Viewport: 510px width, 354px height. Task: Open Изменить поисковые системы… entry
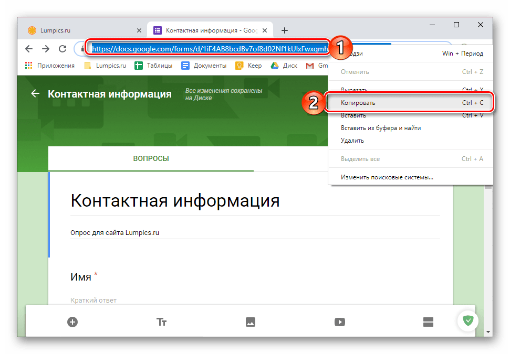click(x=410, y=177)
